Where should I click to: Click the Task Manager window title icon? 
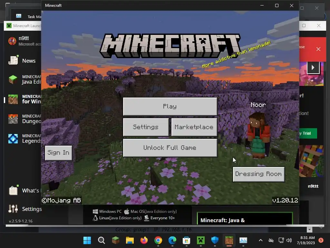pos(19,16)
